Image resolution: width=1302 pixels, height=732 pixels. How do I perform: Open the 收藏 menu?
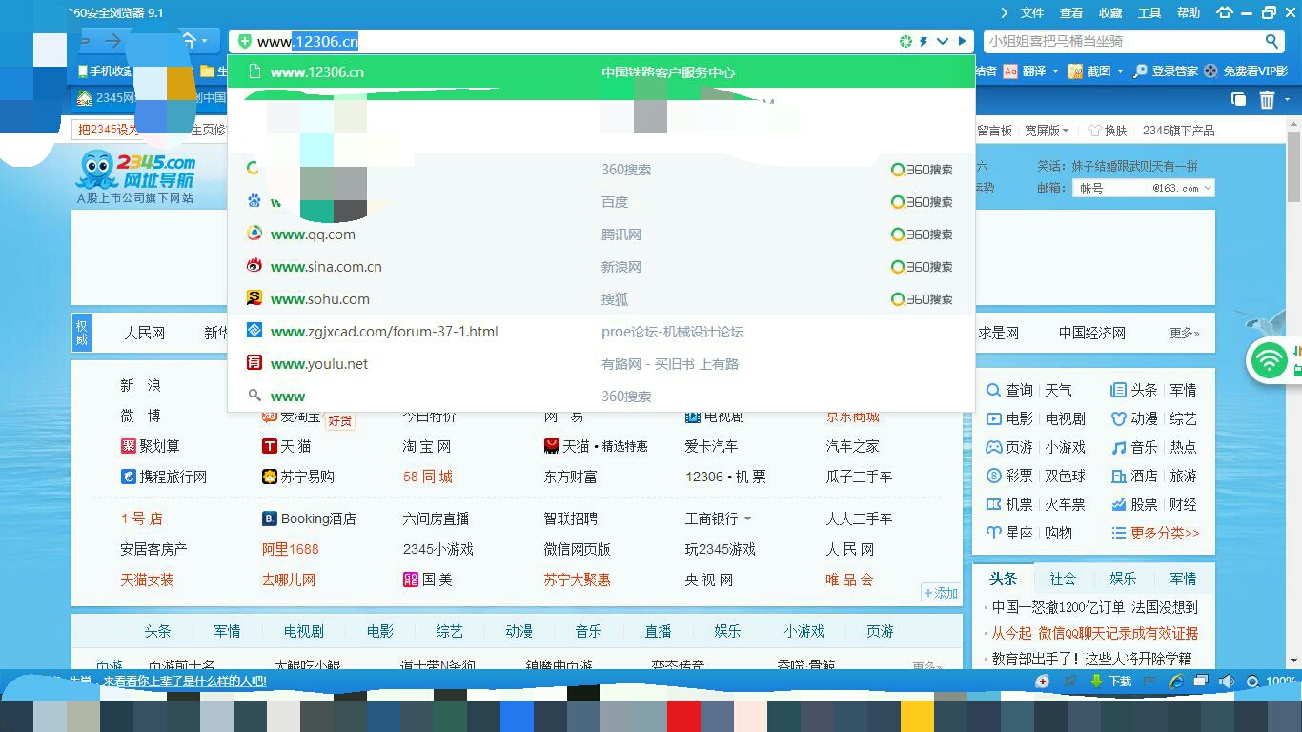pyautogui.click(x=1110, y=13)
